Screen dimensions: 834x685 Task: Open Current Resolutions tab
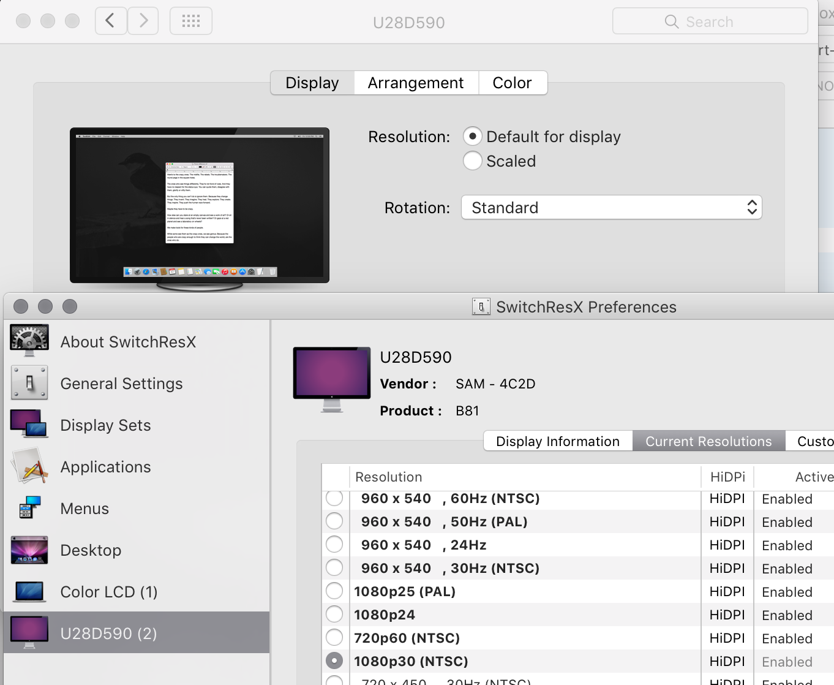(x=708, y=441)
